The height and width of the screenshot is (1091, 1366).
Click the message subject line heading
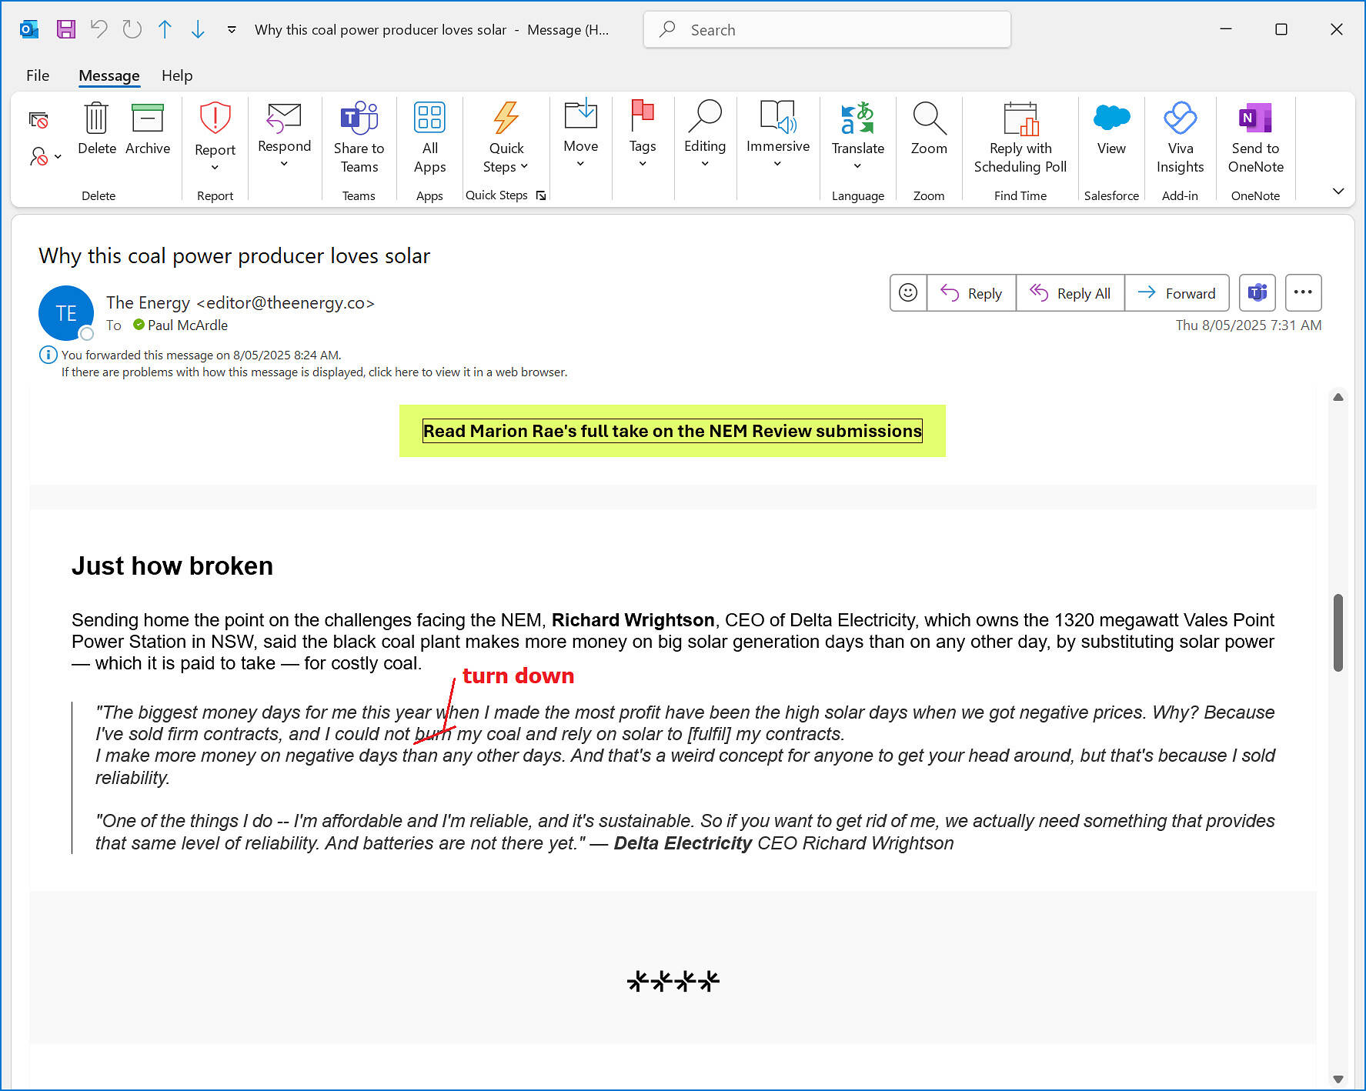(x=234, y=256)
